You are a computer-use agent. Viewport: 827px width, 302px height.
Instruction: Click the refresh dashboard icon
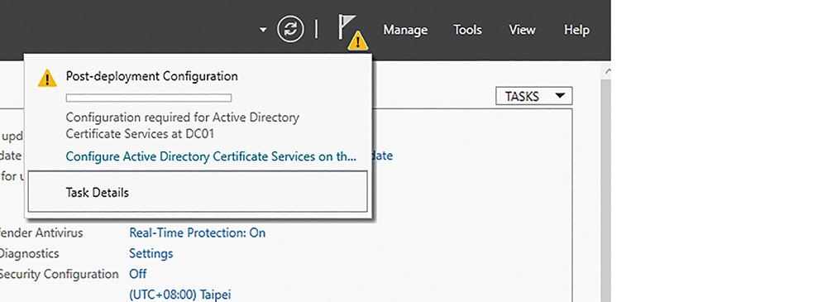coord(290,30)
